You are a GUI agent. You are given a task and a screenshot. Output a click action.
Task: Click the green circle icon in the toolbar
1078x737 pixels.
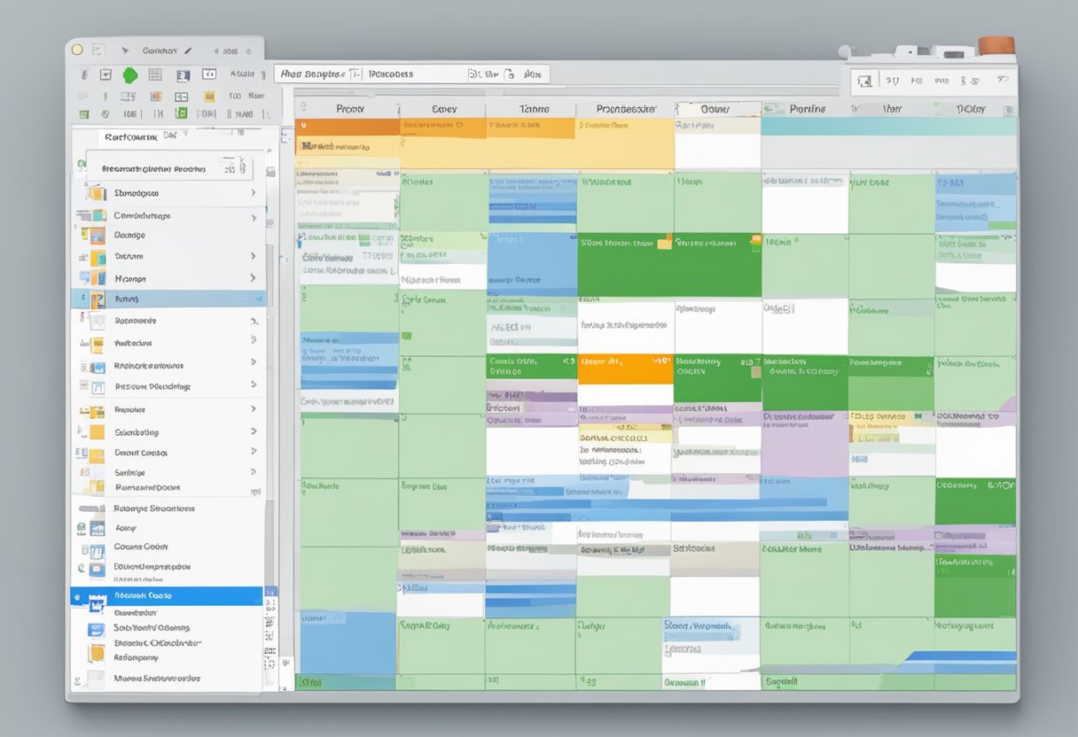pyautogui.click(x=130, y=75)
